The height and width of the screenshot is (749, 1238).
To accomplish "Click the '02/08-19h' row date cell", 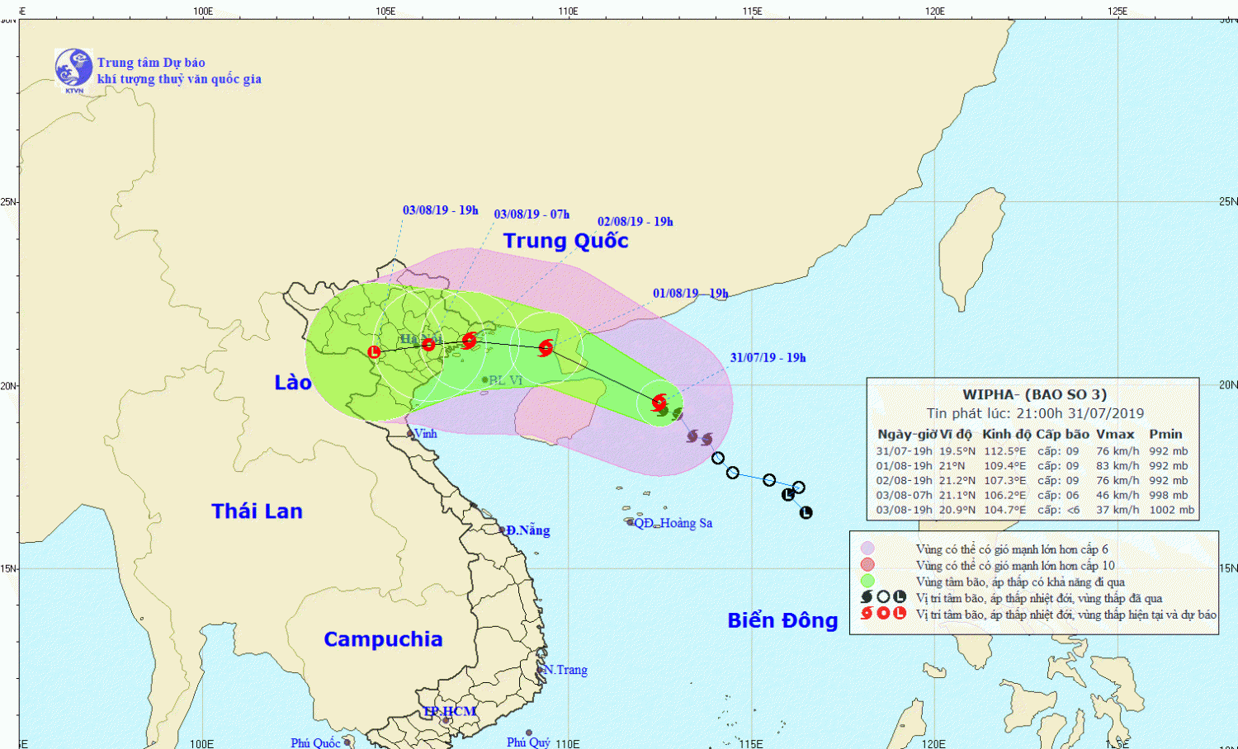I will [x=904, y=481].
